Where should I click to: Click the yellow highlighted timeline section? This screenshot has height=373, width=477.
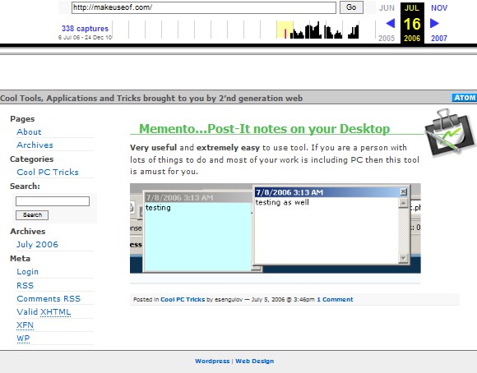285,30
